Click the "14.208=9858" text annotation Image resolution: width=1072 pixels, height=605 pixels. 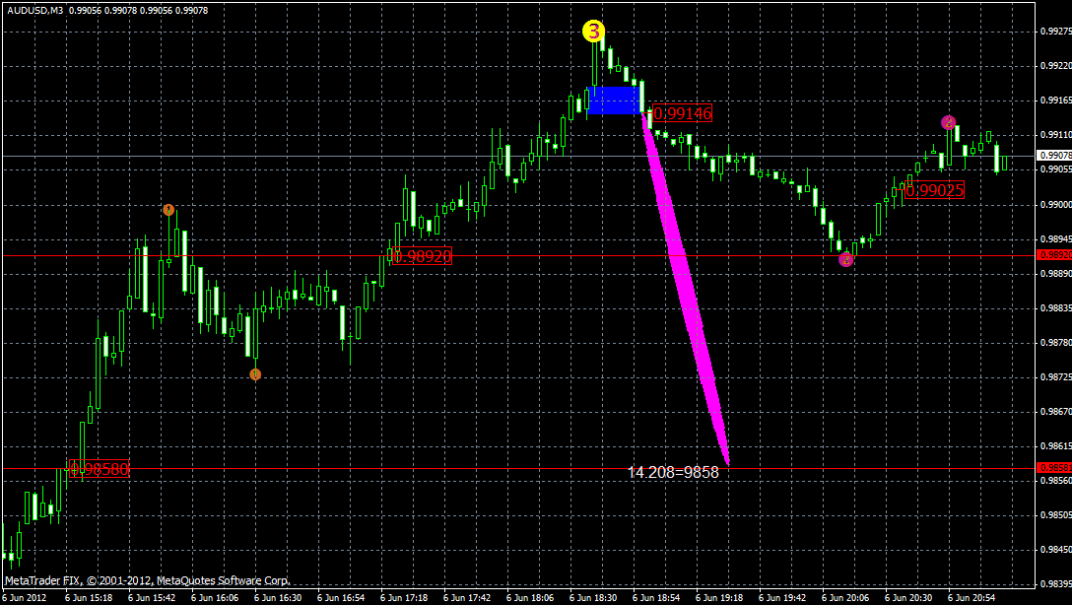pos(673,472)
